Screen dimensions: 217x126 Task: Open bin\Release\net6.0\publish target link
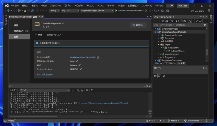[x=83, y=57]
